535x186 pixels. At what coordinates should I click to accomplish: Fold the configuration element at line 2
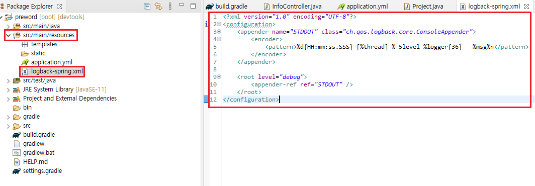point(219,24)
